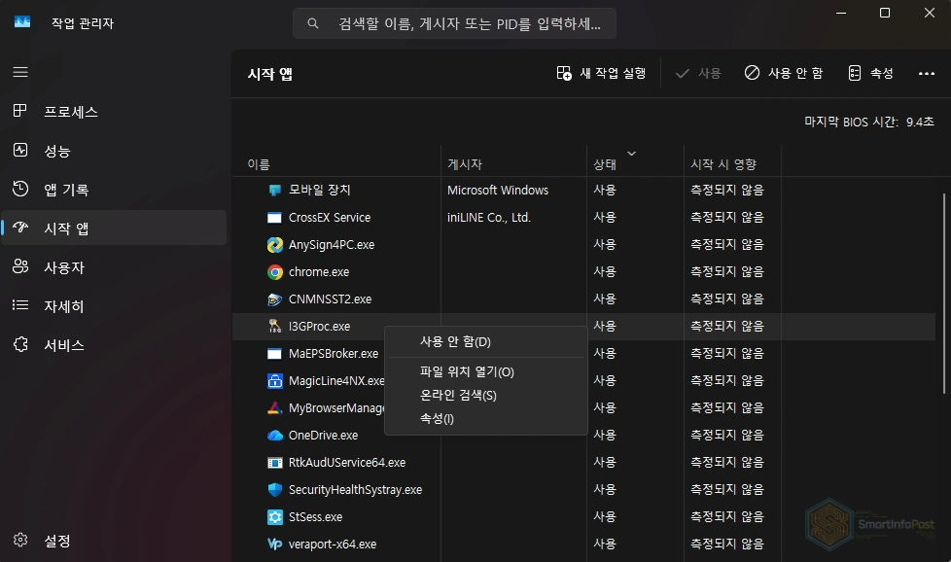Click the StSess.exe icon
The image size is (951, 562).
pos(275,517)
